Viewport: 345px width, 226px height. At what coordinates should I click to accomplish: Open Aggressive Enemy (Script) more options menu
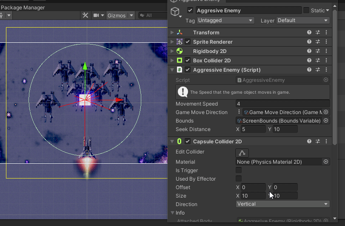[326, 70]
